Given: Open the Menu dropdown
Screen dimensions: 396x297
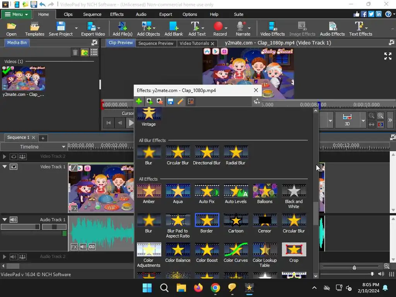Looking at the screenshot, I should (x=16, y=14).
